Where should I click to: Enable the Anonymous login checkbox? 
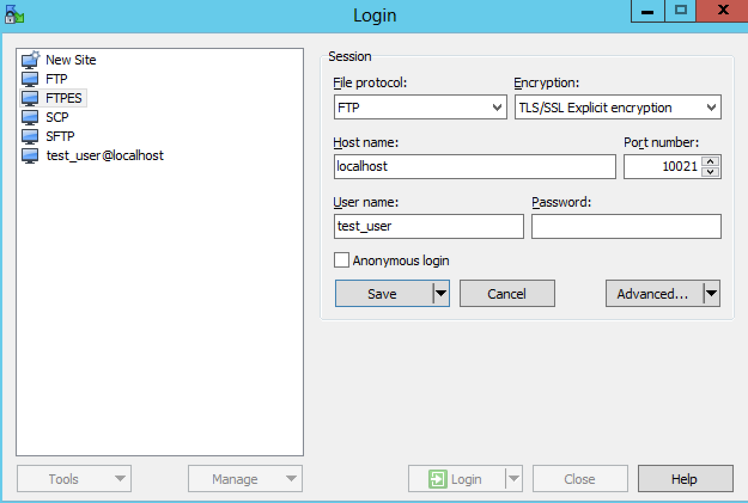[x=342, y=260]
